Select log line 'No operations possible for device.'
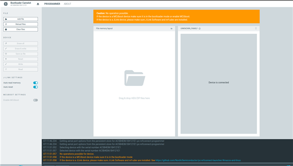Image resolution: width=293 pixels, height=166 pixels. (x=77, y=154)
